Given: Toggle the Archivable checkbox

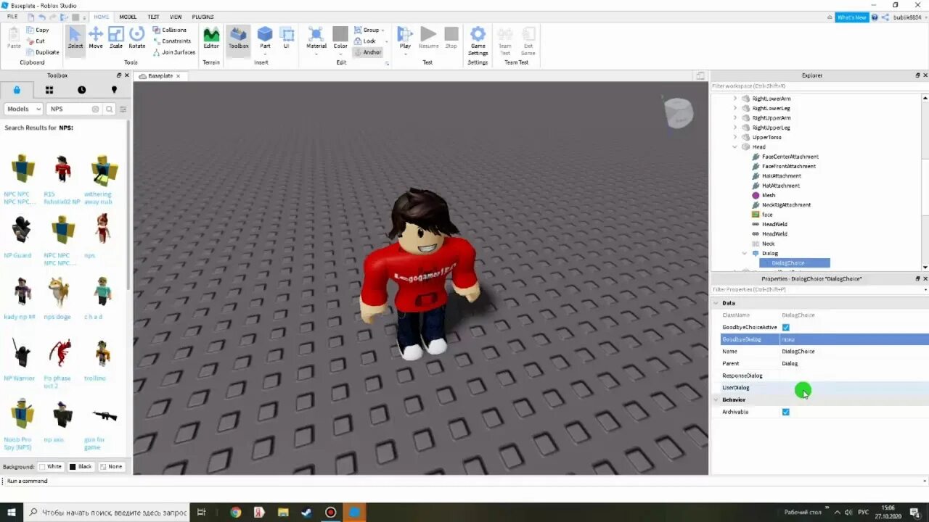Looking at the screenshot, I should click(x=785, y=412).
